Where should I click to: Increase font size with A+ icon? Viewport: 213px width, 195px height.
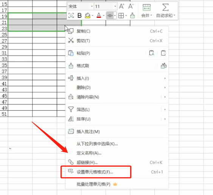[121, 6]
